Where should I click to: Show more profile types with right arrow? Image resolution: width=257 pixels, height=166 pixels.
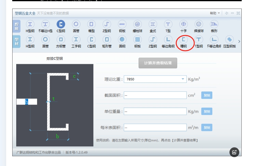(x=239, y=41)
